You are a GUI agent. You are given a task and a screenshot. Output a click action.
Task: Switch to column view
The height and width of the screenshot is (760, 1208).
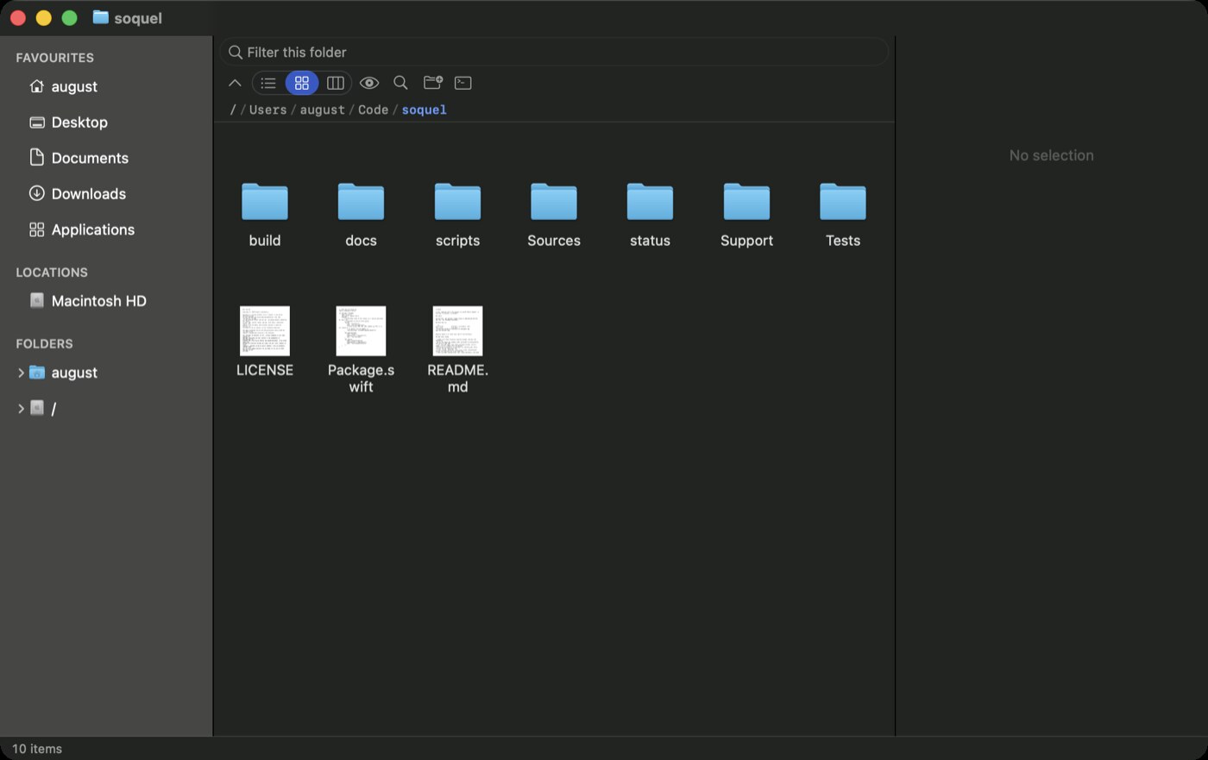[x=336, y=83]
